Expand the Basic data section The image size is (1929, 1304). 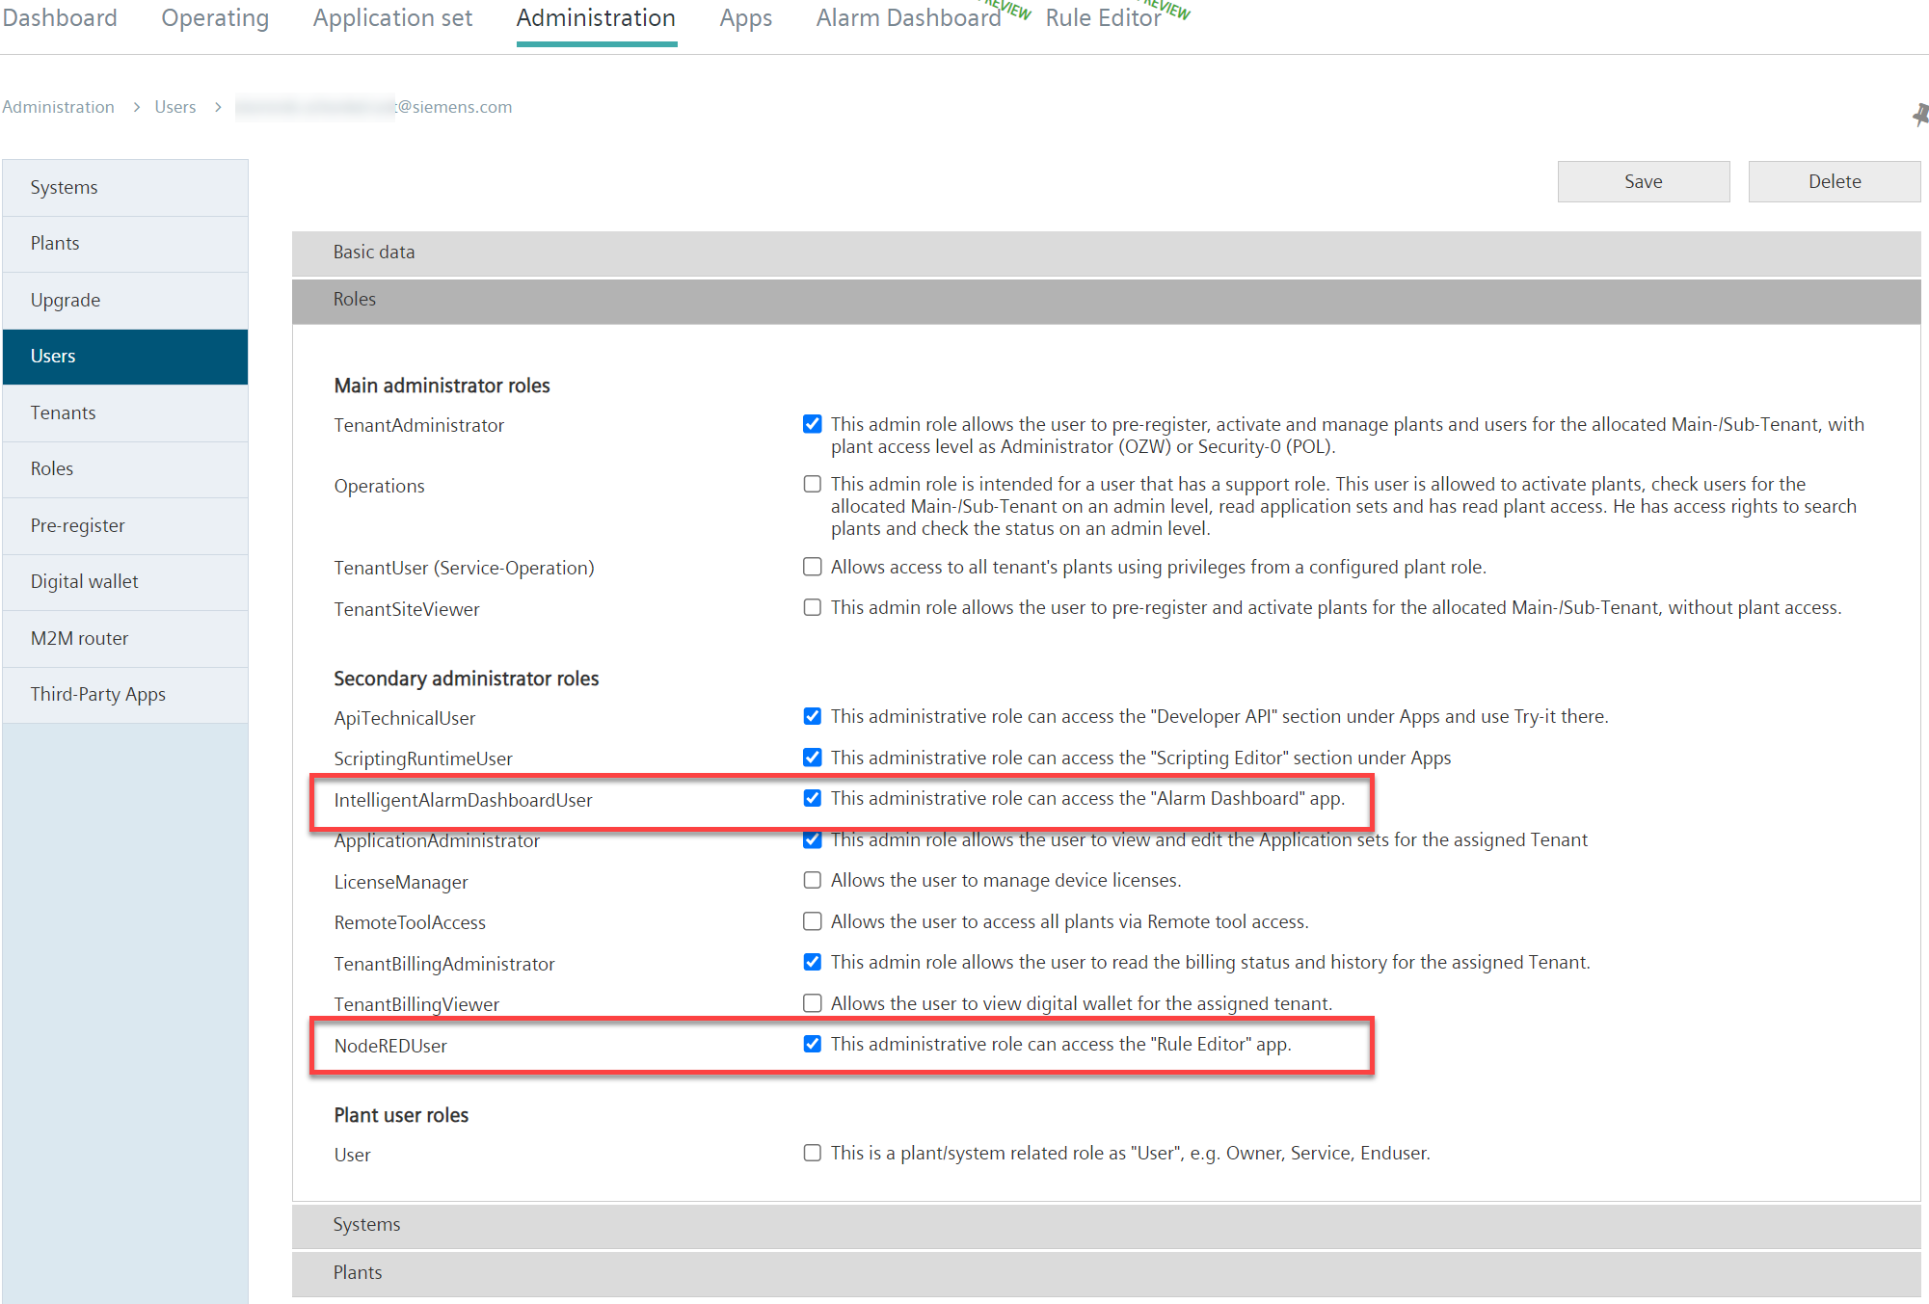point(1106,253)
